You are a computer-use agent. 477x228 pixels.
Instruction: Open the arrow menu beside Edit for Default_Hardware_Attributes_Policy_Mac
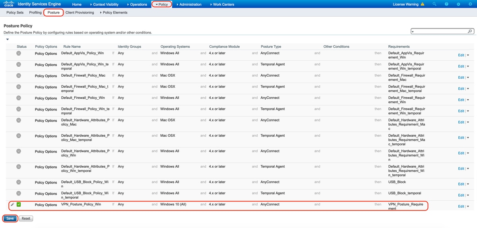tap(468, 122)
